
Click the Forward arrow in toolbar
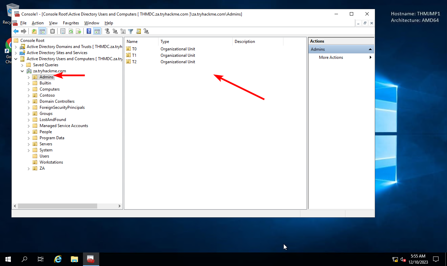tap(23, 31)
